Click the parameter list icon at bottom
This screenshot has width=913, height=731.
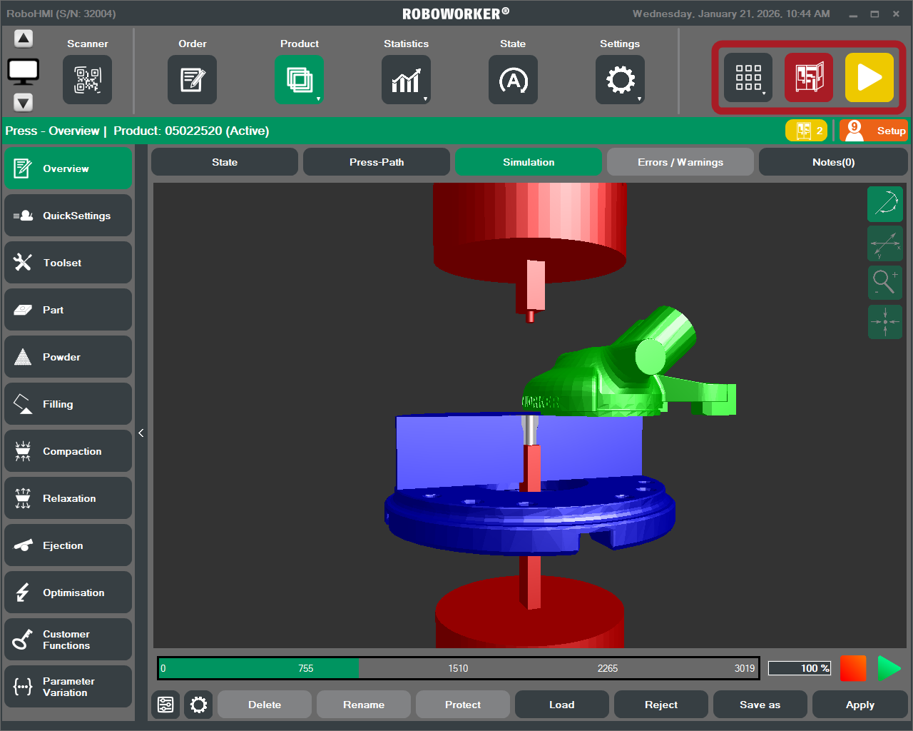(165, 705)
